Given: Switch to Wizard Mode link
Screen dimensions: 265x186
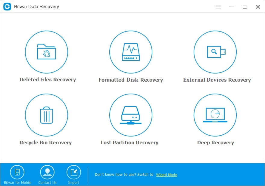Looking at the screenshot, I should (x=167, y=175).
